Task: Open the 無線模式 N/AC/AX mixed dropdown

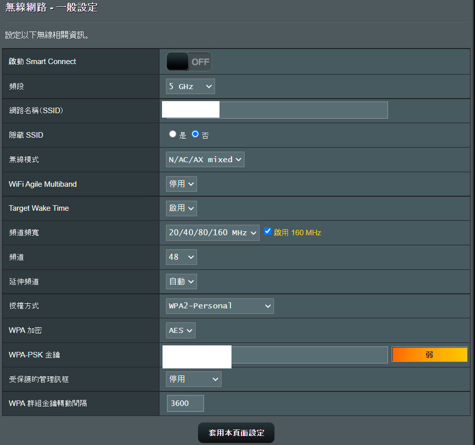Action: tap(205, 160)
